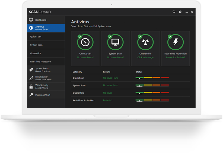
Task: Click the Disk Cleaner broom icon
Action: [x=31, y=78]
